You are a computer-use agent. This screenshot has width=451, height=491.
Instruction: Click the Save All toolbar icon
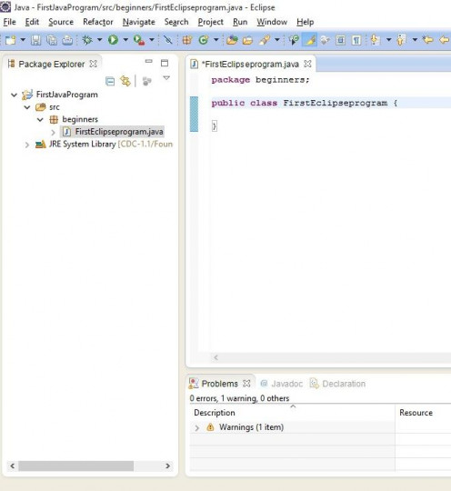pyautogui.click(x=52, y=40)
